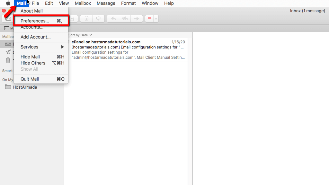Open the File menu
The image size is (329, 185).
point(35,3)
